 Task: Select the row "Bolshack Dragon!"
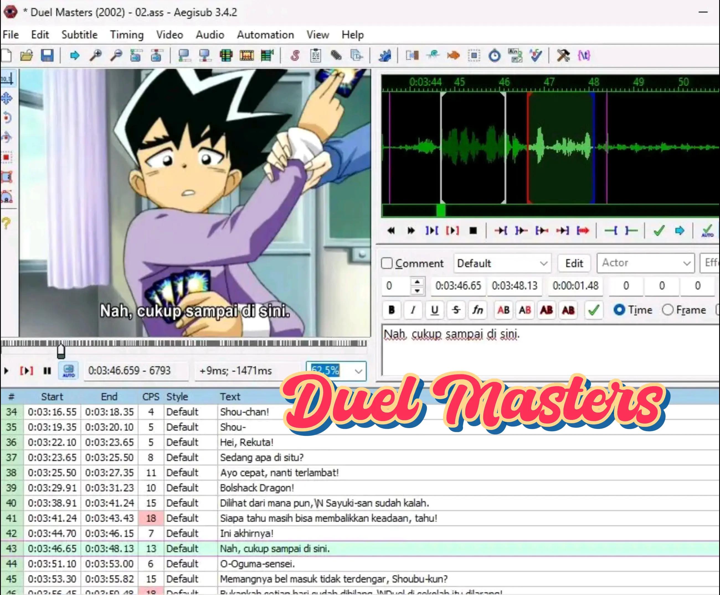[360, 488]
